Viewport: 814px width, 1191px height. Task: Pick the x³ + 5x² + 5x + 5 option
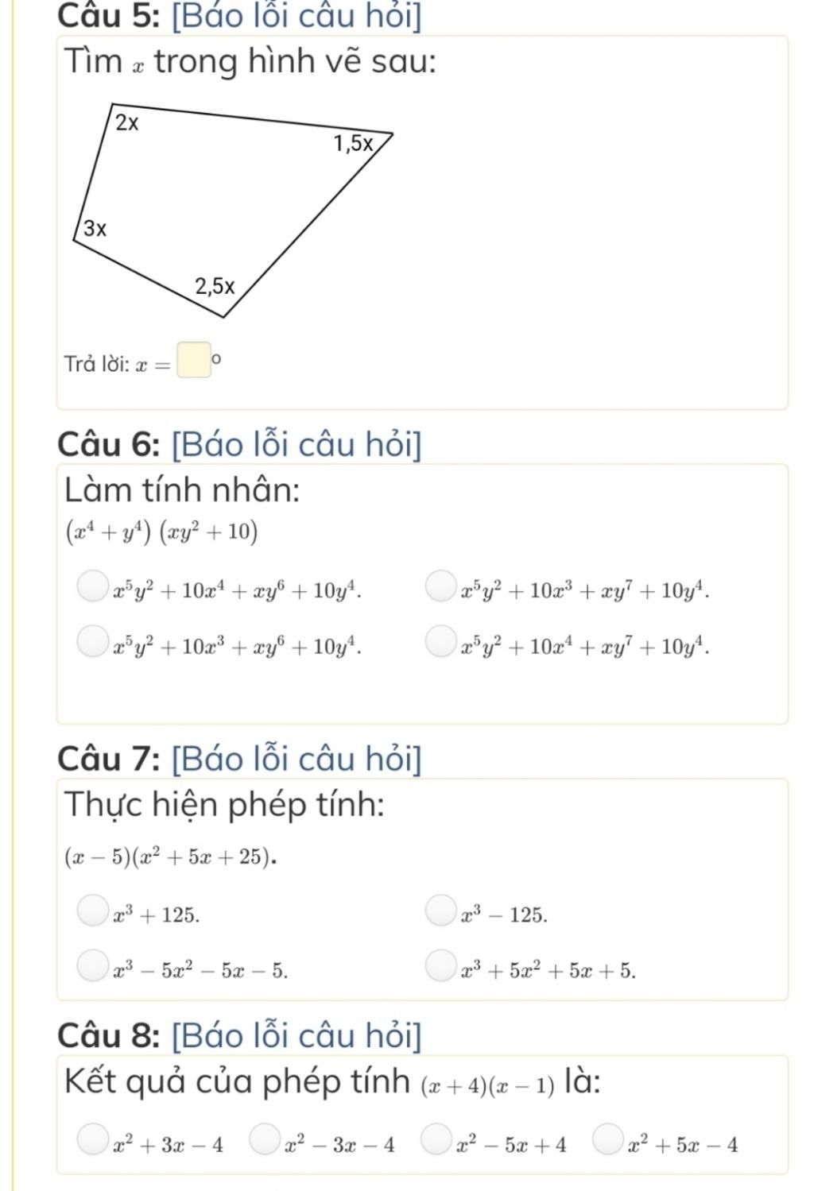[x=440, y=966]
